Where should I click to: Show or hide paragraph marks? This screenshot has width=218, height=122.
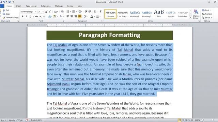[100, 12]
